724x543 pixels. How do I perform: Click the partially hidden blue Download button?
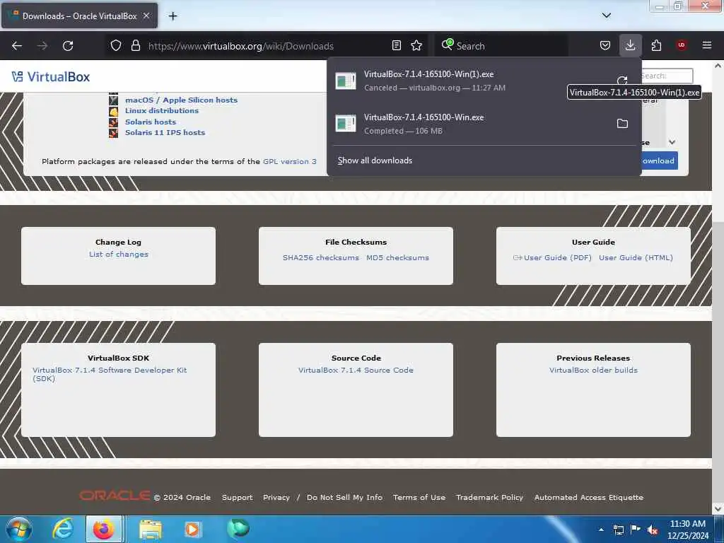(660, 160)
